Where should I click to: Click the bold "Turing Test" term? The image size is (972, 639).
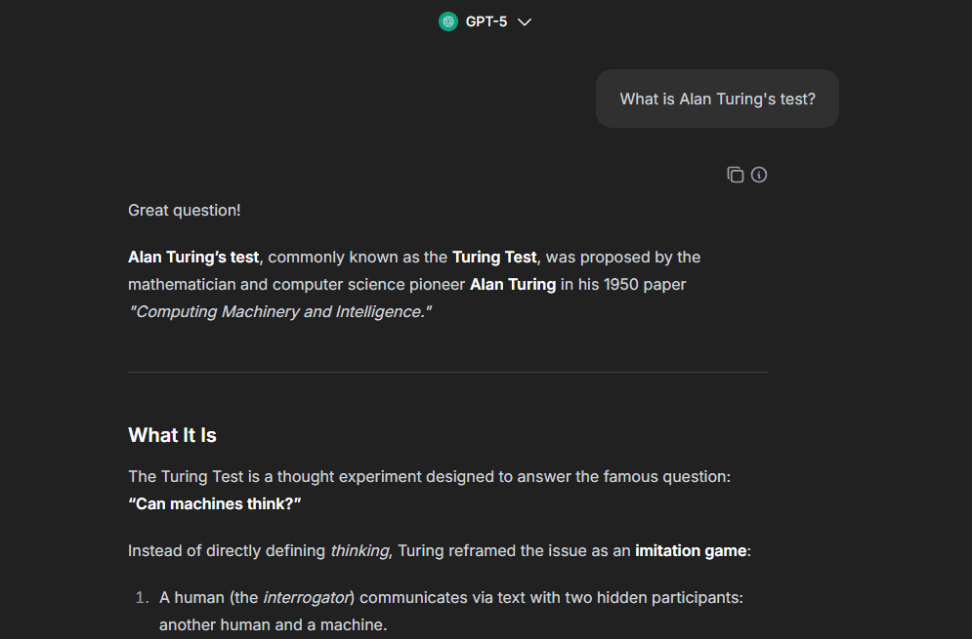pyautogui.click(x=494, y=258)
